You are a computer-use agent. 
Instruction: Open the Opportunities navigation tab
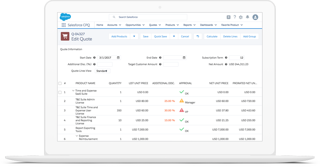coord(135,25)
